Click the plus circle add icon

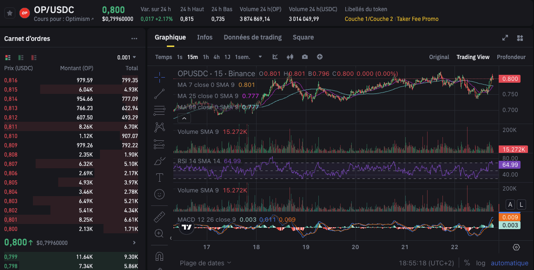[x=319, y=57]
